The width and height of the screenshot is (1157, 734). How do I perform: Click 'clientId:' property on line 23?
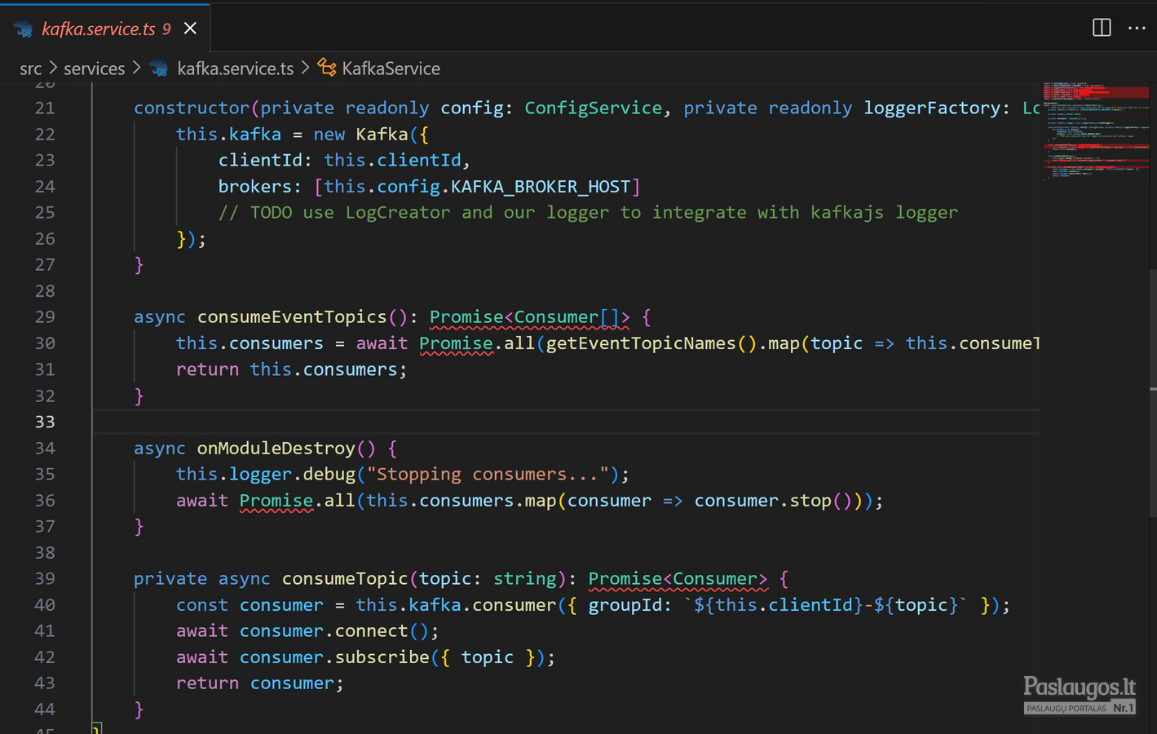pyautogui.click(x=265, y=160)
